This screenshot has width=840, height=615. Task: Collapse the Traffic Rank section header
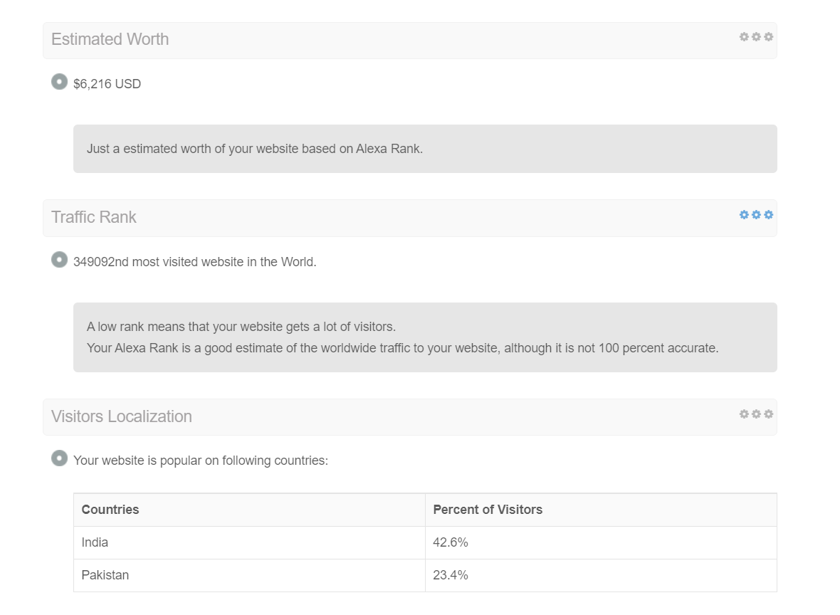coord(410,218)
